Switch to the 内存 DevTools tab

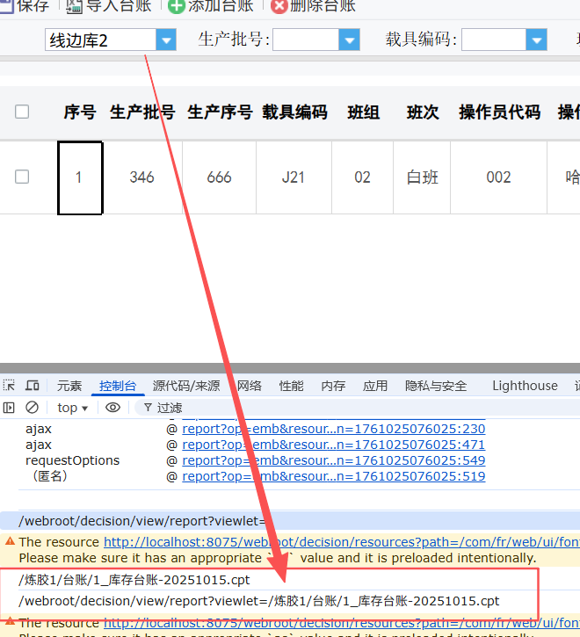333,386
